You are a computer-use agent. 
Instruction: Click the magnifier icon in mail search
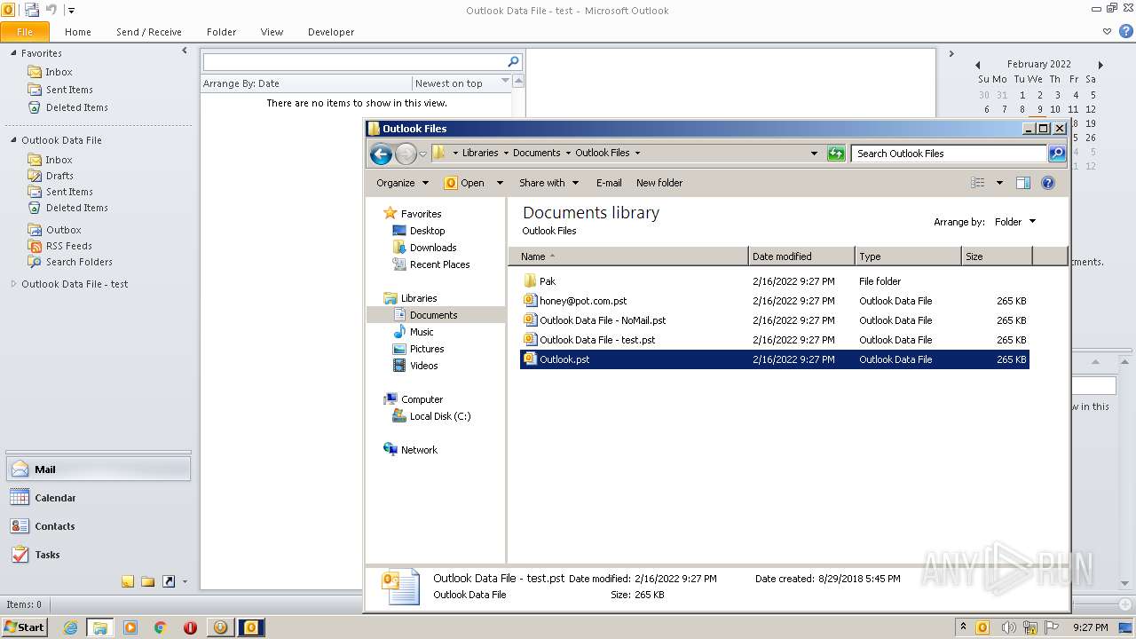point(513,62)
